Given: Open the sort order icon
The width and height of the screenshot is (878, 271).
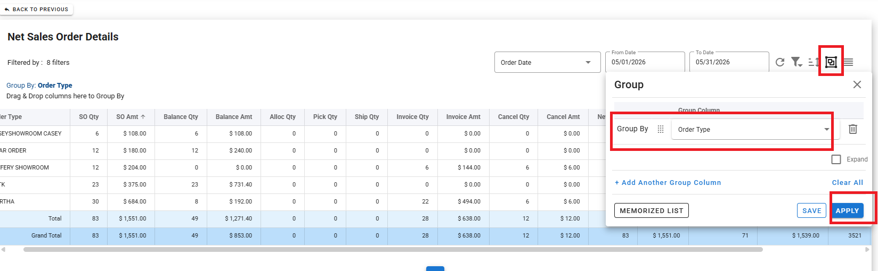Looking at the screenshot, I should (x=814, y=62).
